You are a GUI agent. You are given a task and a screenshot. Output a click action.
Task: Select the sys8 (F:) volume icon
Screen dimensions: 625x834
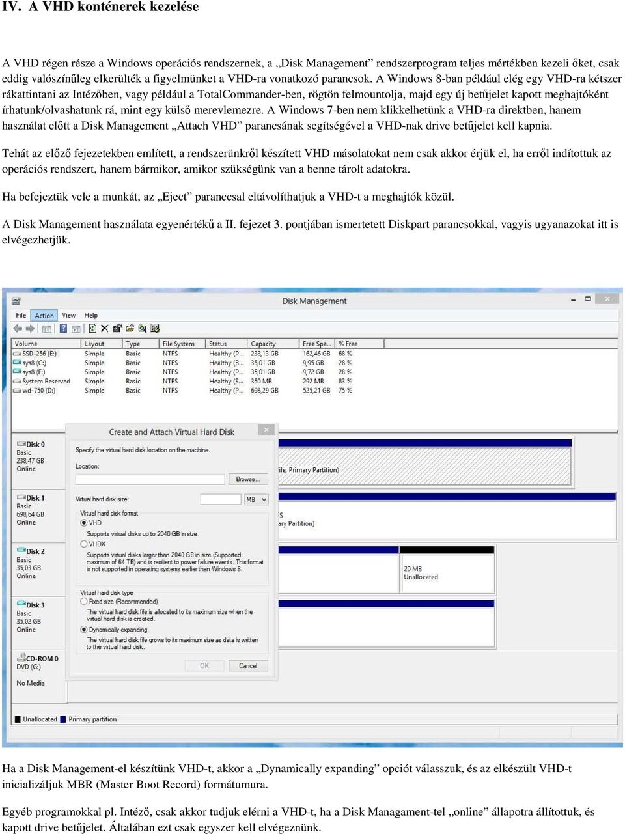point(17,372)
